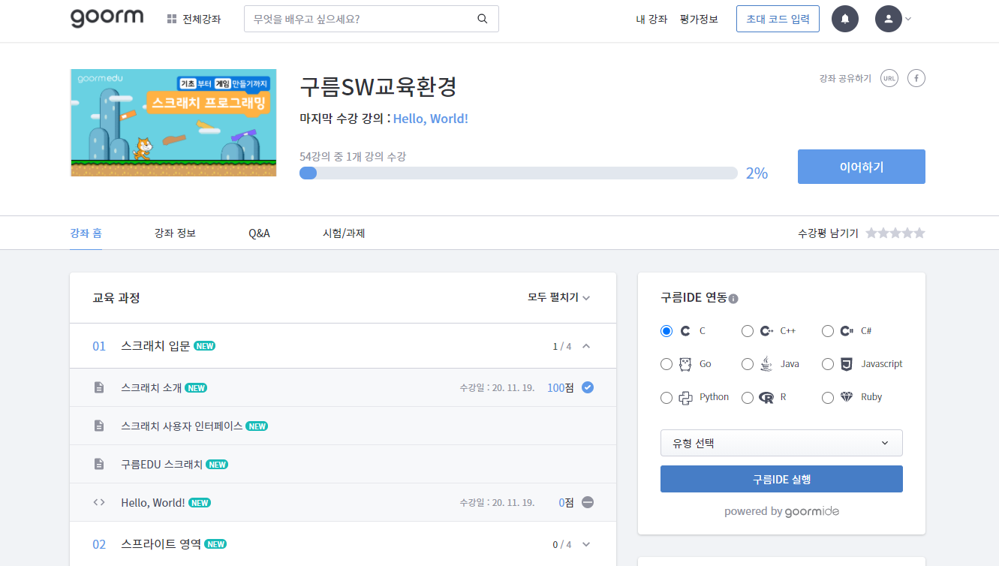Select the C radio button
Viewport: 999px width, 566px height.
tap(667, 331)
